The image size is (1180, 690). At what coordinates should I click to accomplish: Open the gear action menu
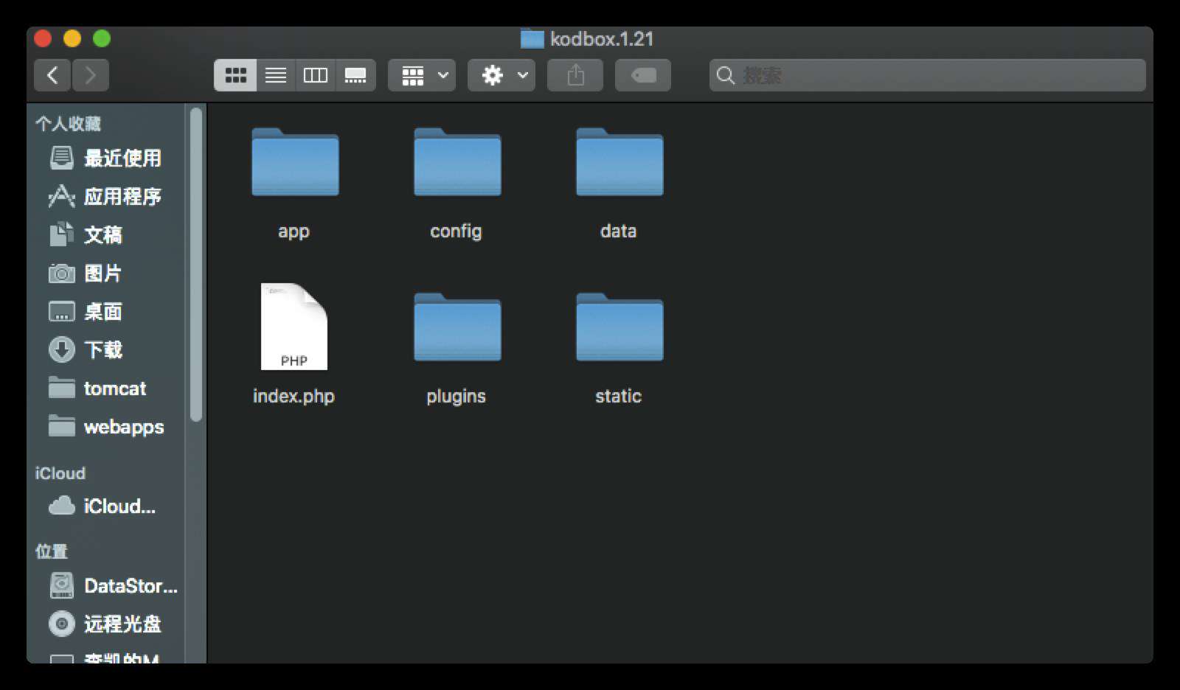pos(502,75)
